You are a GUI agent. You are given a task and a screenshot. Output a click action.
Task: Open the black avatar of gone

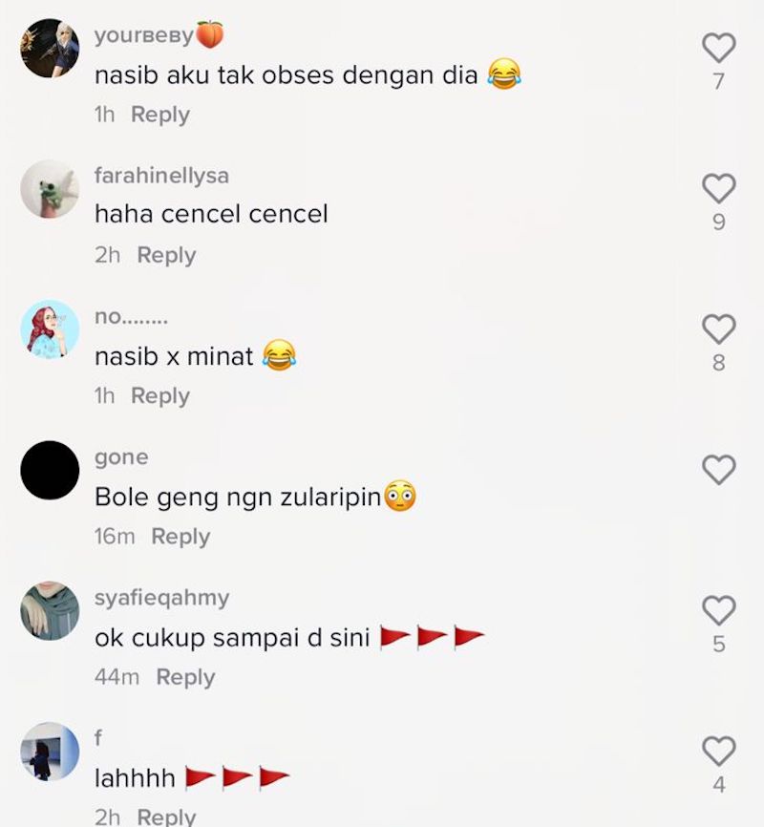tap(50, 471)
